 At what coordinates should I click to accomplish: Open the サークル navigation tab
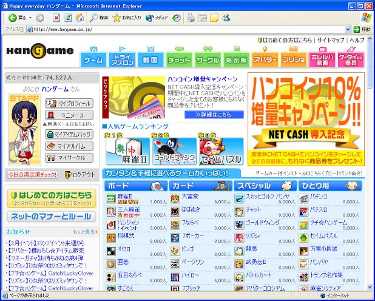tap(208, 59)
